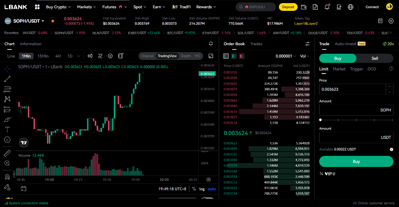
Task: Expand the Futures dropdown menu
Action: [115, 7]
